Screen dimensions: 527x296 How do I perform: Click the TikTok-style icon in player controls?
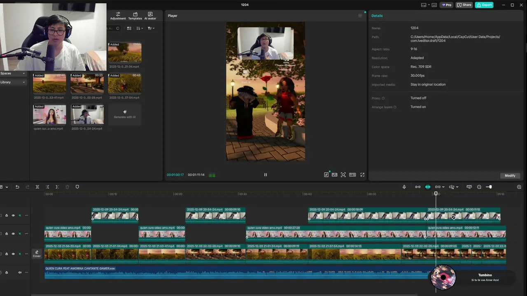[x=326, y=175]
